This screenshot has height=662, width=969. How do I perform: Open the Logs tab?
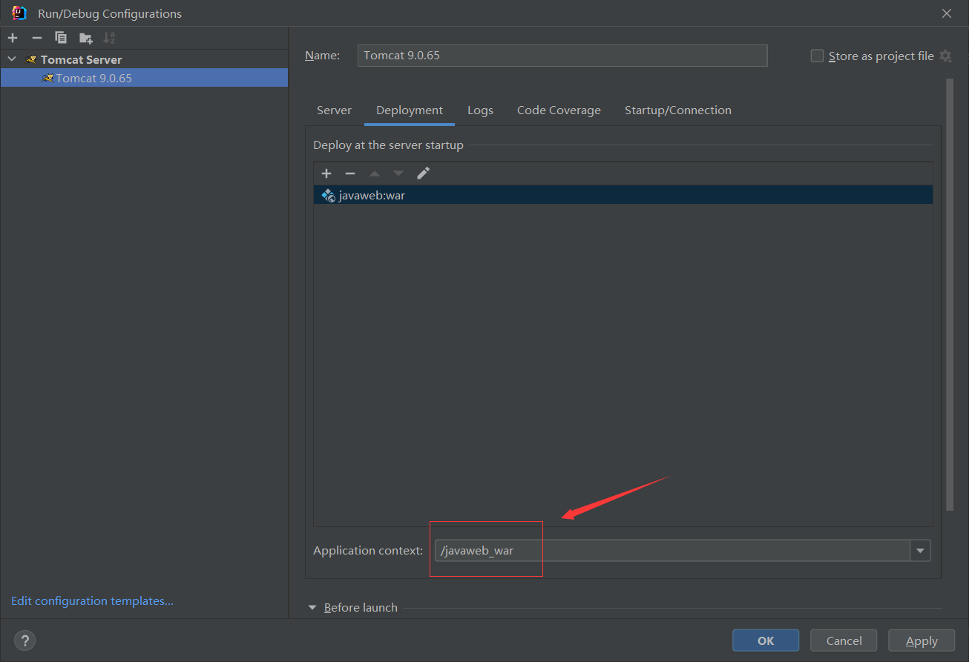click(480, 110)
